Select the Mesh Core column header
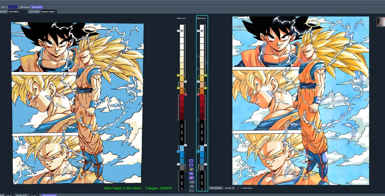The width and height of the screenshot is (385, 196). click(x=201, y=18)
